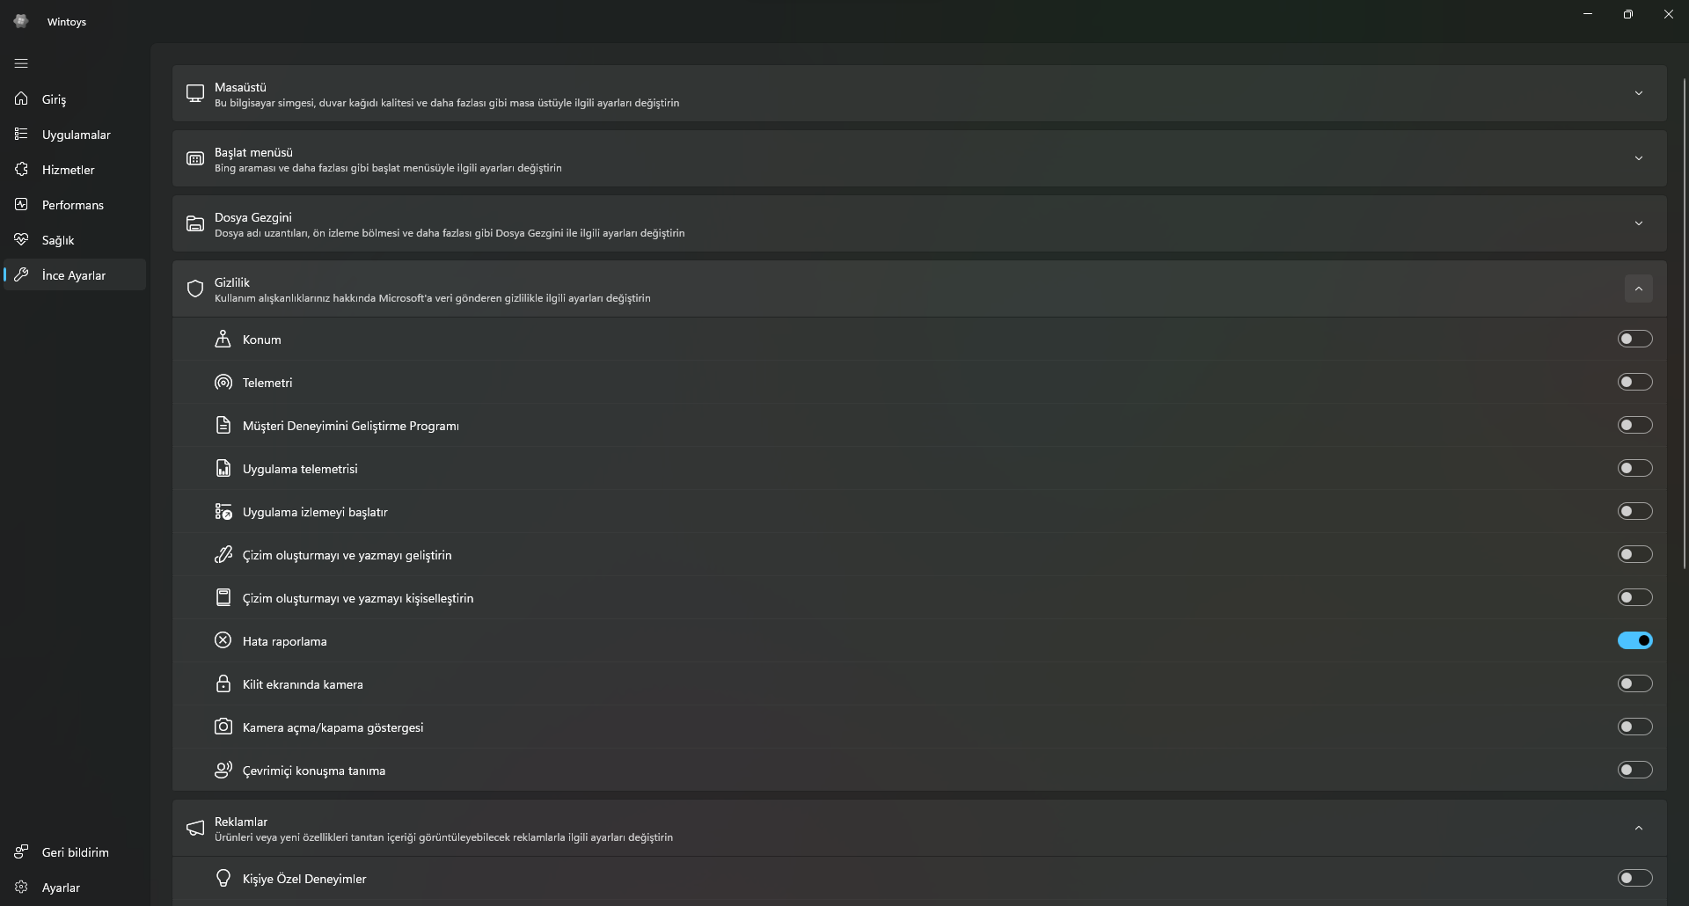Open Ayarlar at the sidebar bottom

click(61, 888)
